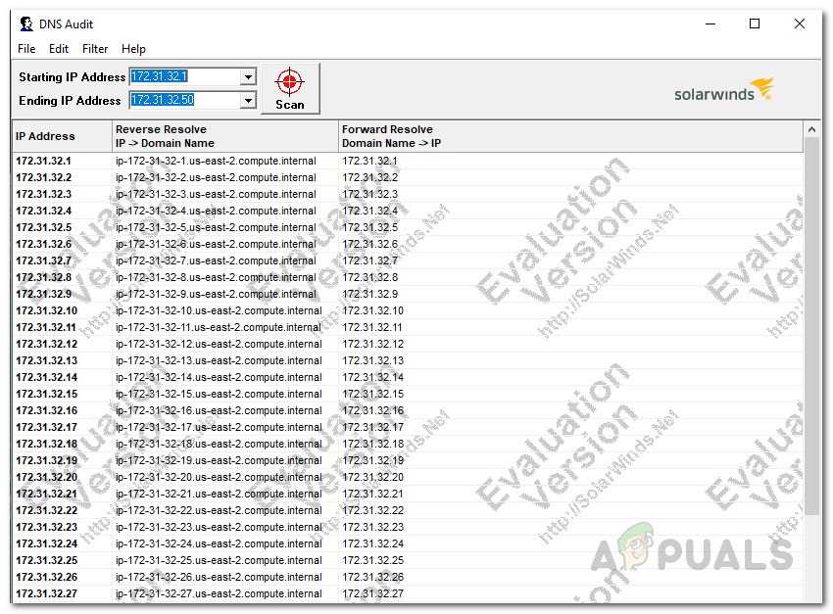
Task: Open the Edit menu
Action: pyautogui.click(x=58, y=48)
